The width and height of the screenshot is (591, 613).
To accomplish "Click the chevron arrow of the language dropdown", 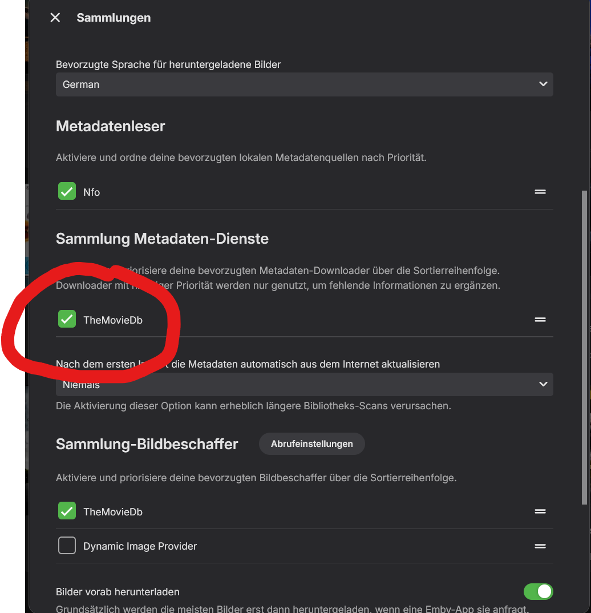I will 543,84.
